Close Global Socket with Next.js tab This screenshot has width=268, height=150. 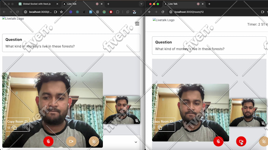[x=57, y=4]
